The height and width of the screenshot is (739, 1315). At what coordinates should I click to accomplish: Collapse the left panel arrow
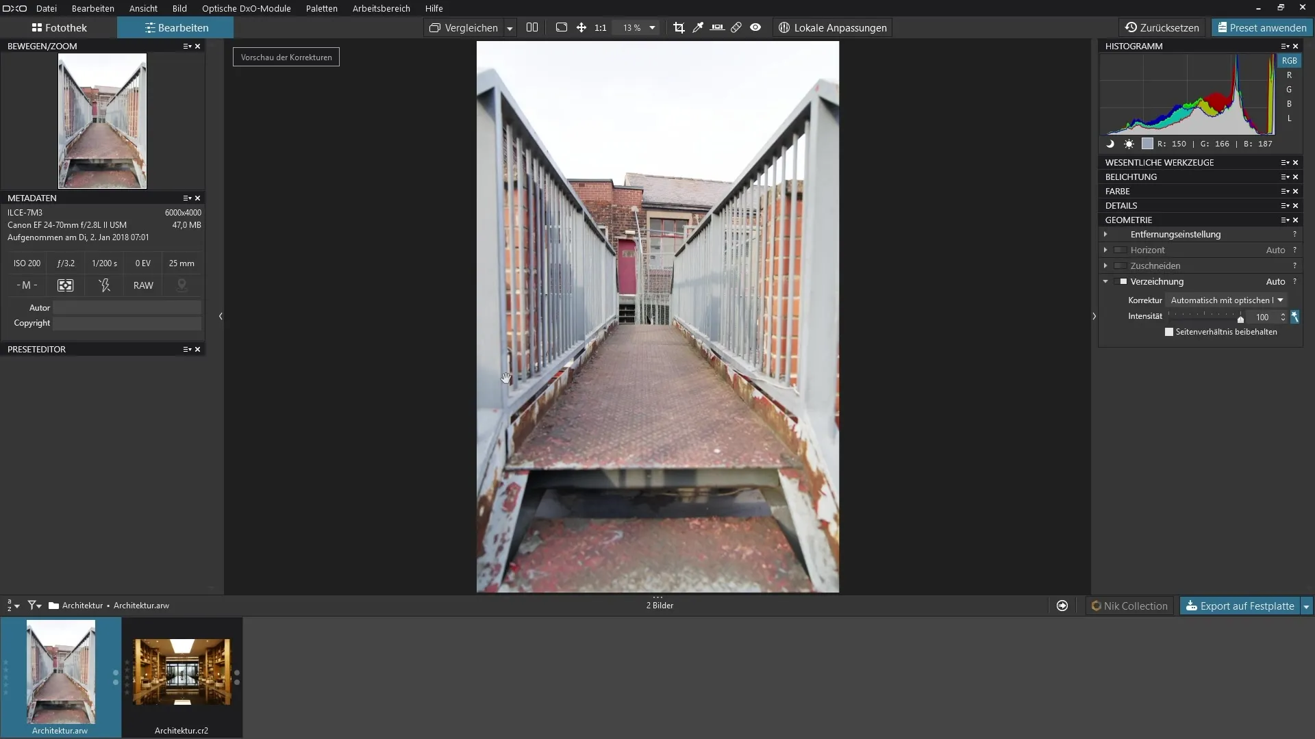pyautogui.click(x=221, y=317)
